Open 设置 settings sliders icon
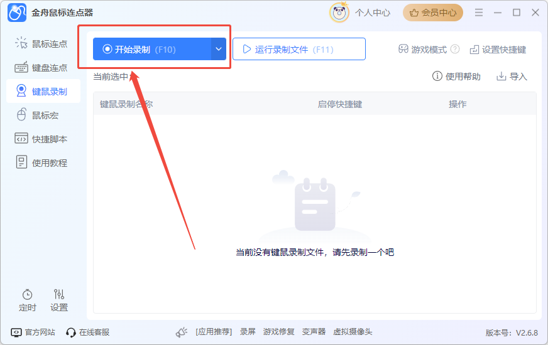Viewport: 548px width, 345px height. coord(59,294)
